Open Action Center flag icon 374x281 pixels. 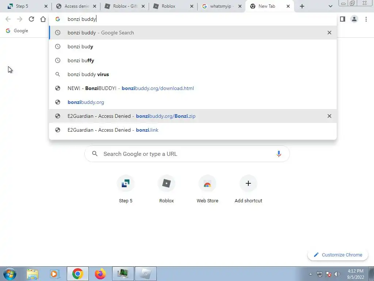[328, 274]
